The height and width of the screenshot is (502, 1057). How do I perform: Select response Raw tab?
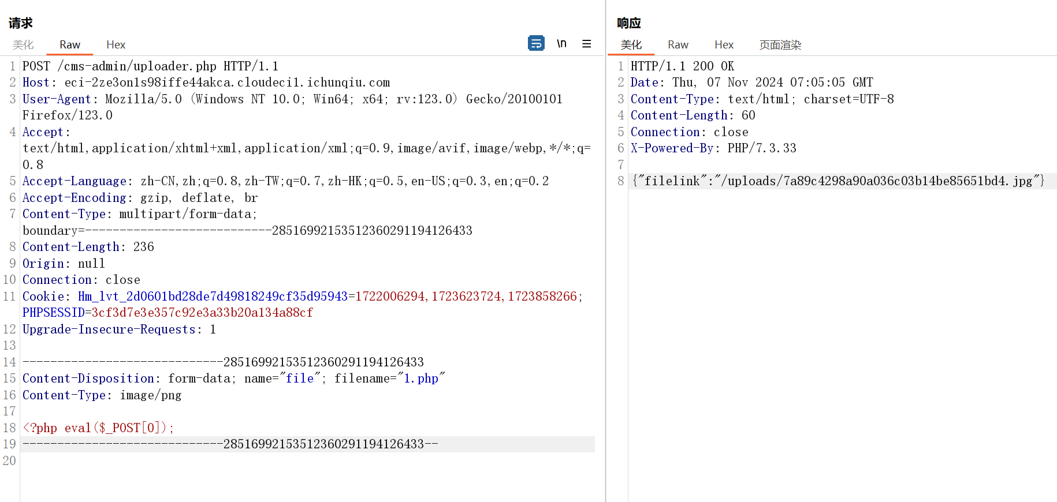point(678,44)
